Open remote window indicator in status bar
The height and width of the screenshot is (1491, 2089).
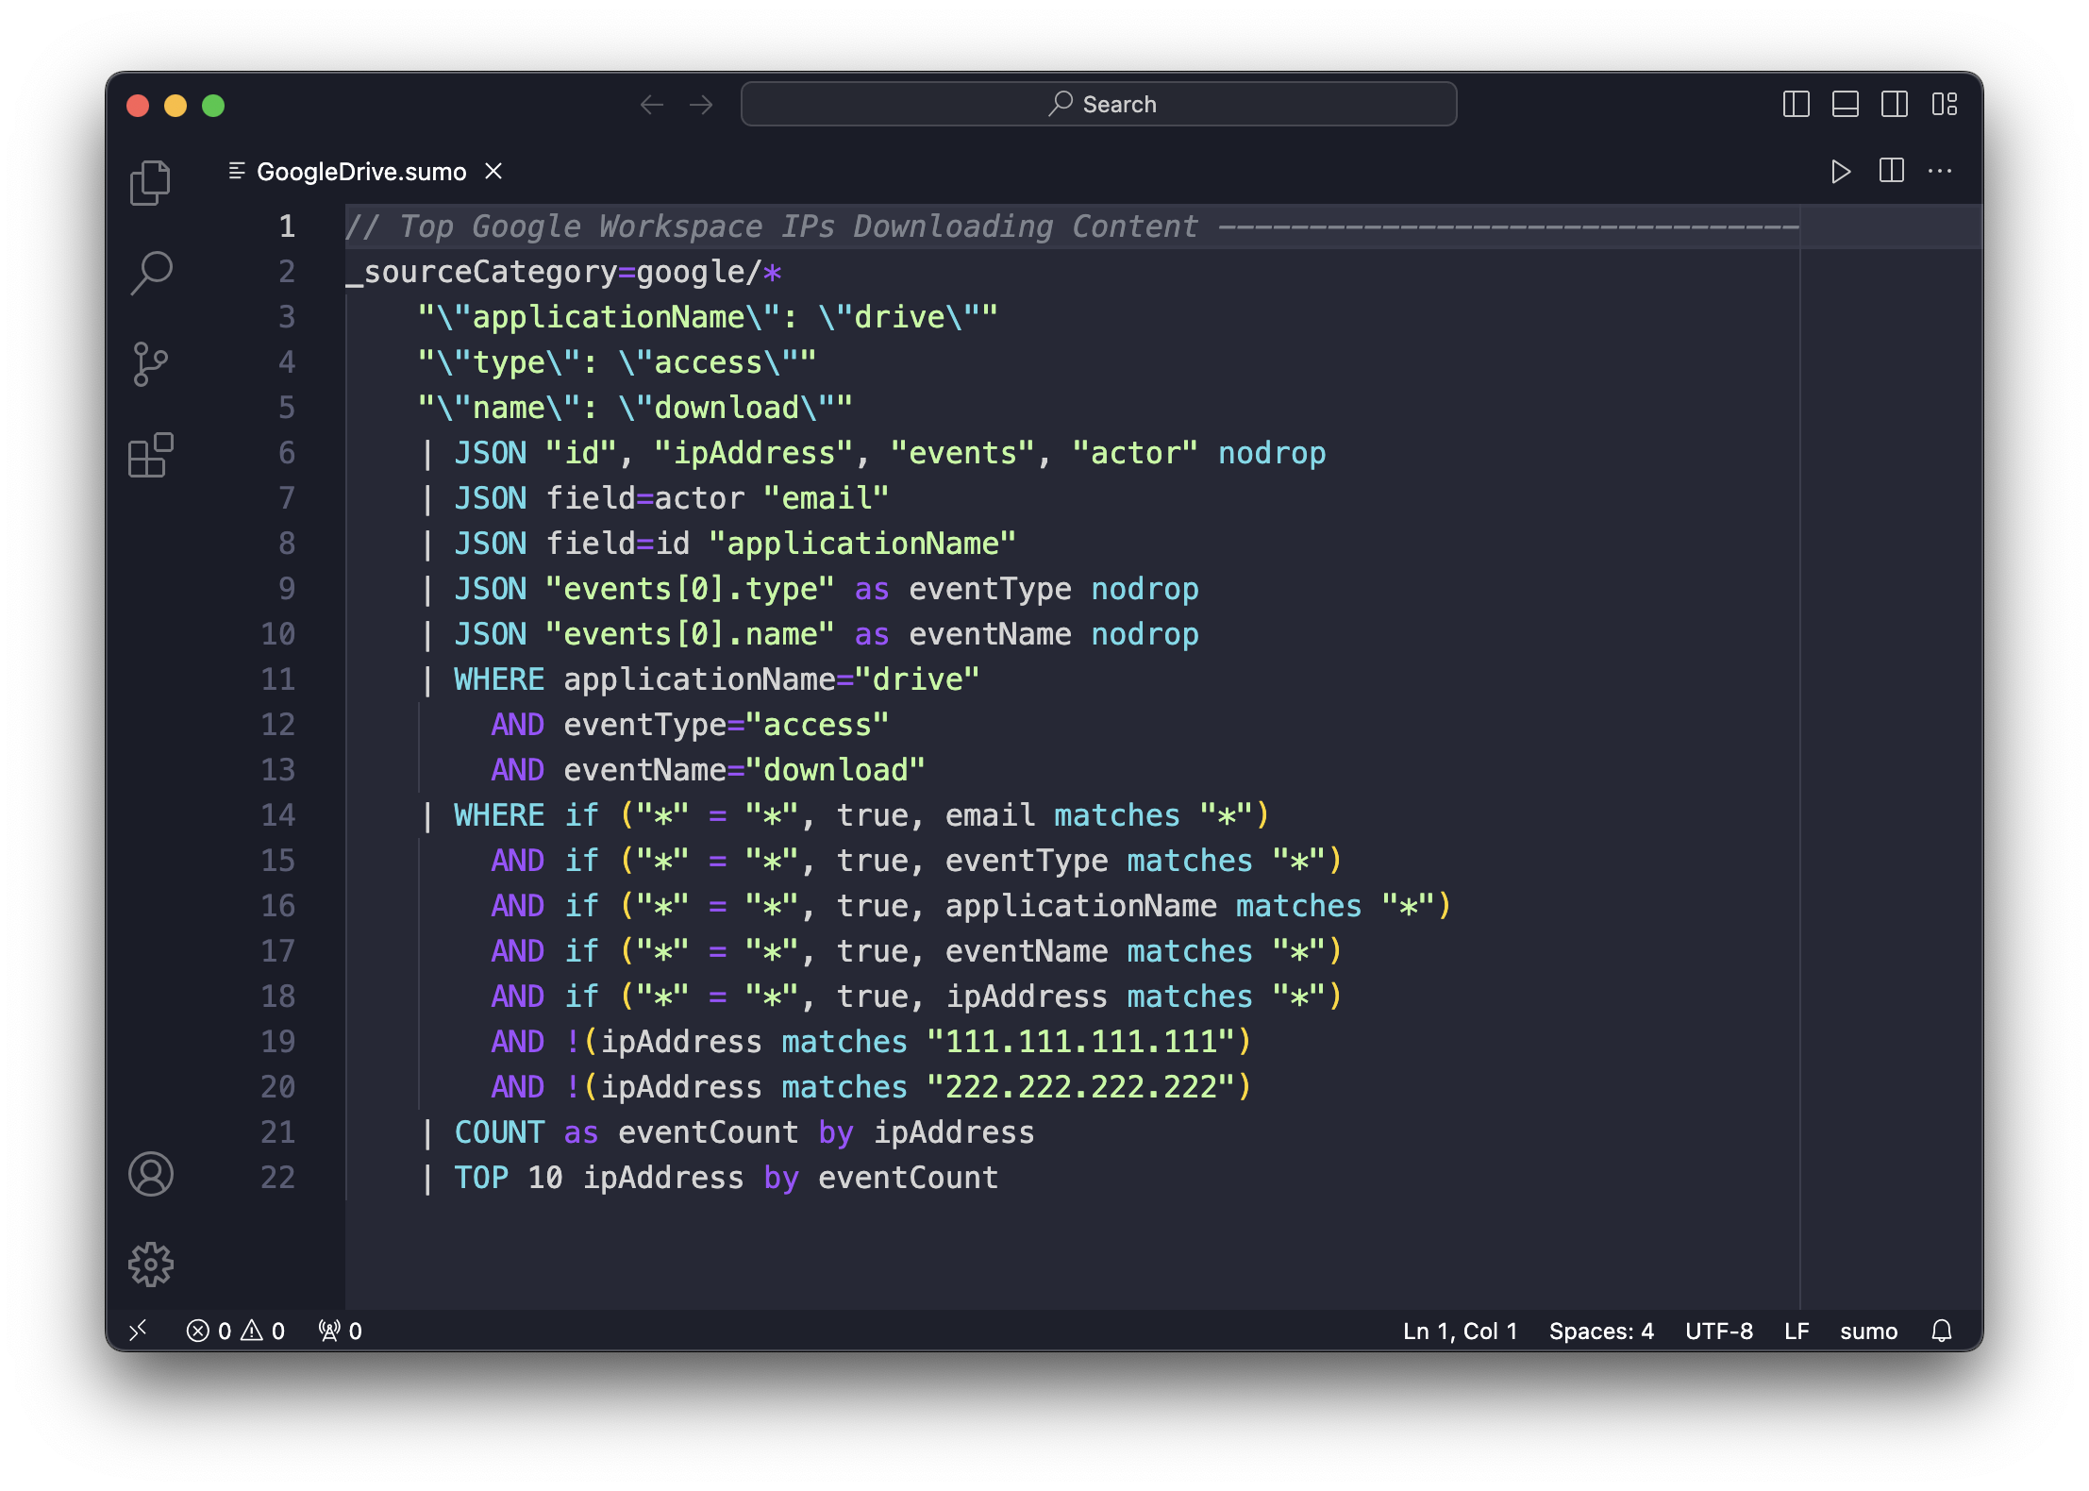(139, 1331)
